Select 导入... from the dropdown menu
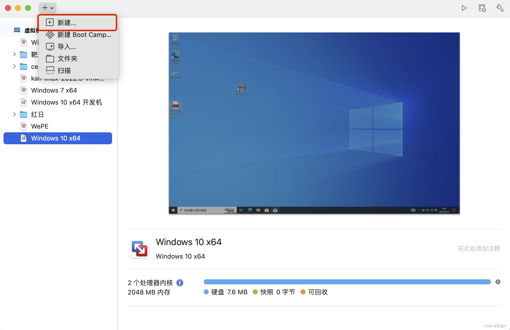 (x=78, y=47)
